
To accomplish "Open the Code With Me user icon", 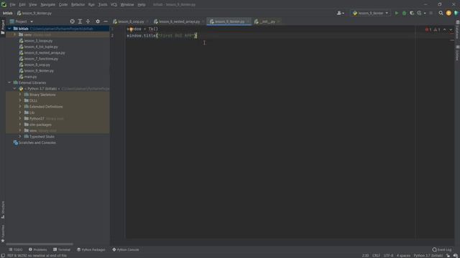I will [340, 13].
